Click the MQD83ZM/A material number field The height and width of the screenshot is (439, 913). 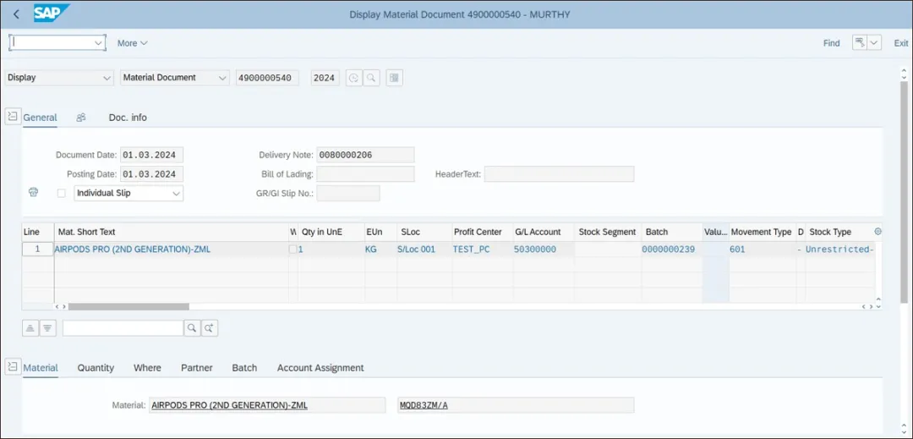(516, 405)
